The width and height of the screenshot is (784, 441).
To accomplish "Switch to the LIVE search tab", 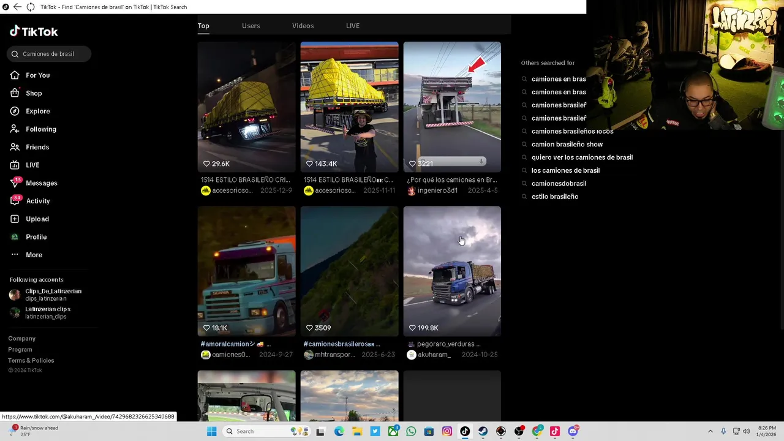I will [353, 26].
